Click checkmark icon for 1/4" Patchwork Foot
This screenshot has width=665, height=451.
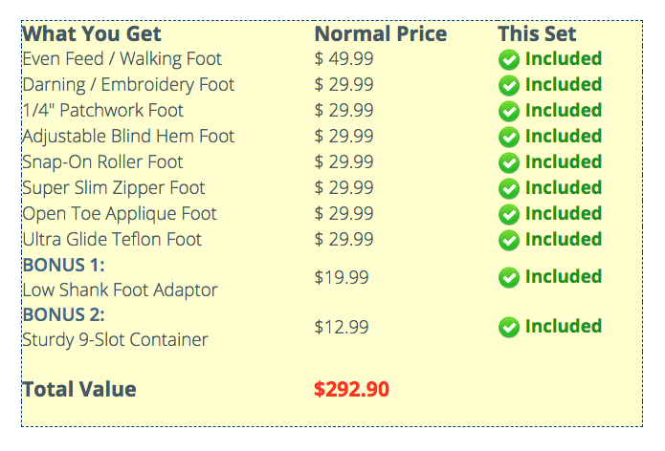click(509, 111)
